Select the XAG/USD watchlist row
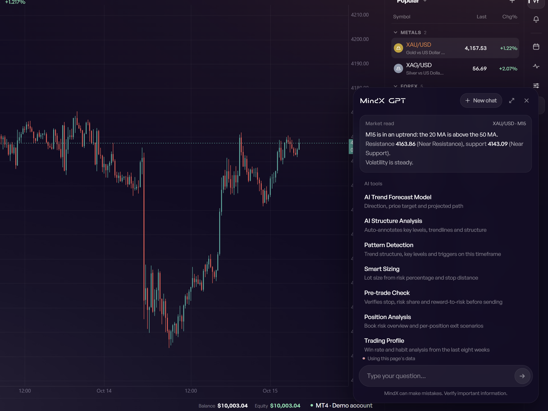548x411 pixels. point(455,68)
